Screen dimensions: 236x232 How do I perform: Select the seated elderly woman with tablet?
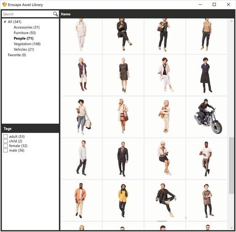(165, 158)
